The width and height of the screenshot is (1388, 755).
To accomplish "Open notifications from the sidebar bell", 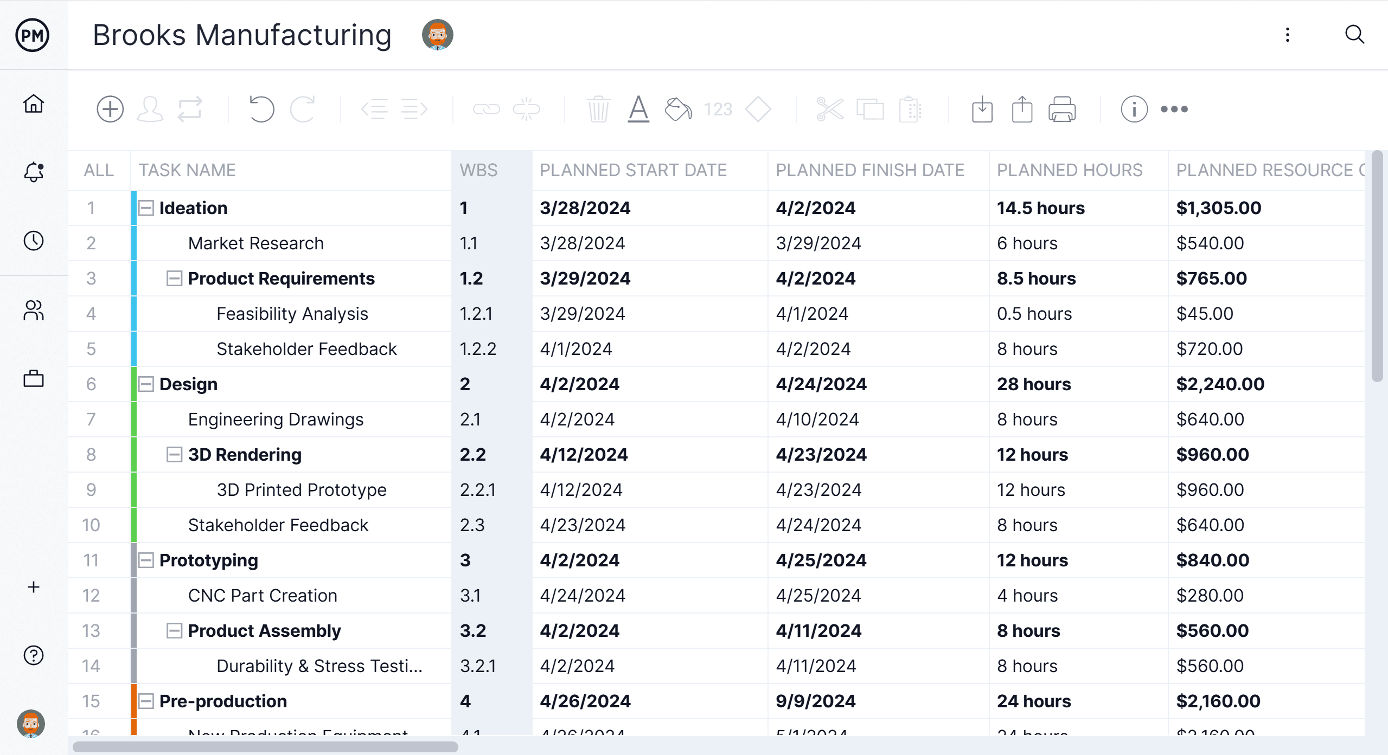I will tap(33, 172).
